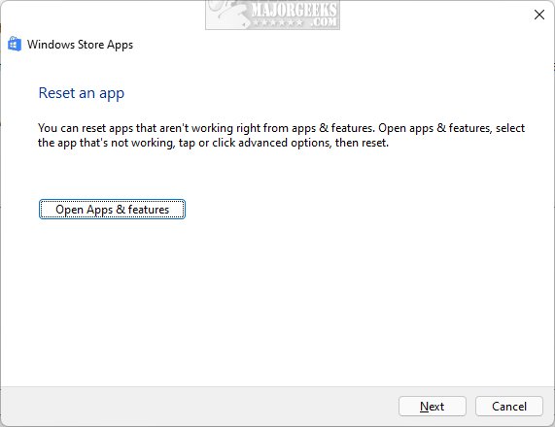Click the MajorGeeks watermark logo
The width and height of the screenshot is (555, 427).
[x=272, y=15]
